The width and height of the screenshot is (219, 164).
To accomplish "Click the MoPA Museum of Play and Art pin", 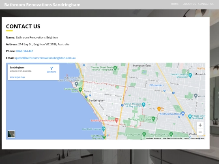I will [144, 104].
